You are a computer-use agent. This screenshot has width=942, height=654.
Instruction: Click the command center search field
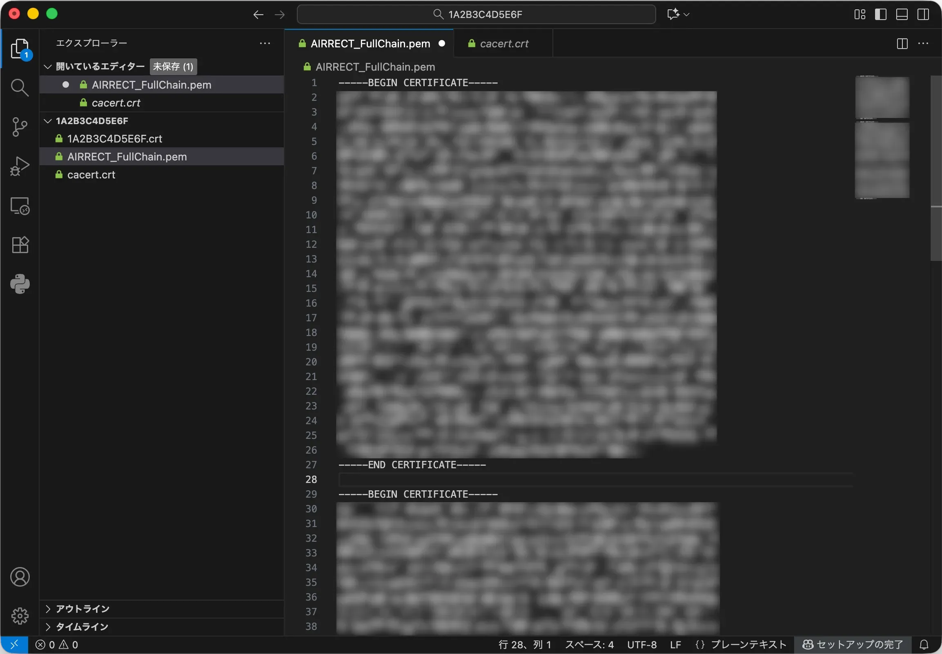[x=476, y=14]
